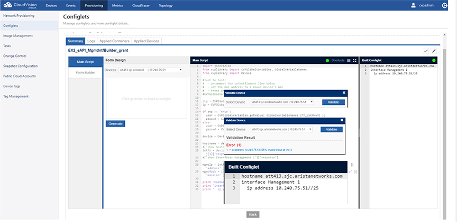Viewport: 457px width, 222px height.
Task: Click EX2_eAPI_MgmtIntfBuilder_grant configlet title
Action: click(98, 51)
